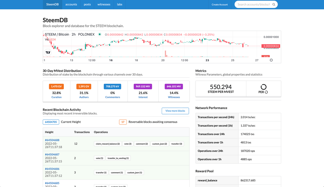The width and height of the screenshot is (324, 187).
Task: Open the Interest distribution link
Action: point(143,97)
